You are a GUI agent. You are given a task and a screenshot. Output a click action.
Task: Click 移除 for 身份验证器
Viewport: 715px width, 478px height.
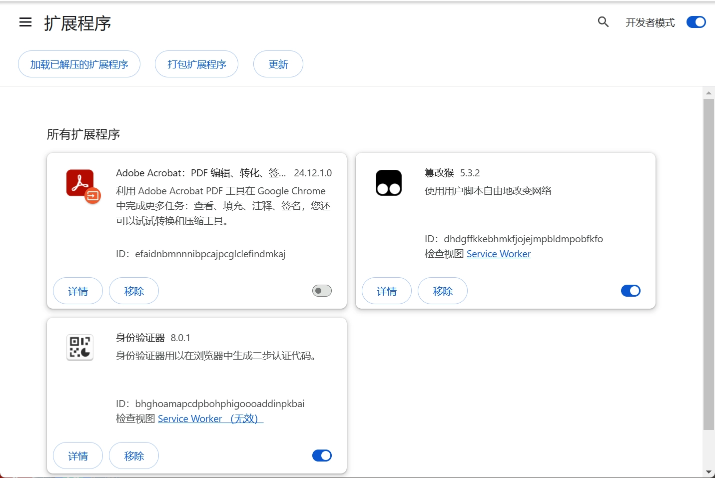click(134, 456)
